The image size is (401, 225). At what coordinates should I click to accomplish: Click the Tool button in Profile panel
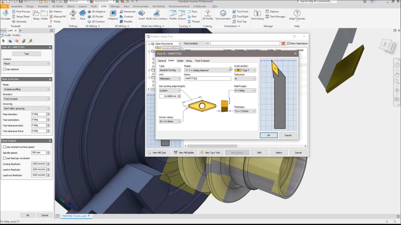(x=26, y=54)
